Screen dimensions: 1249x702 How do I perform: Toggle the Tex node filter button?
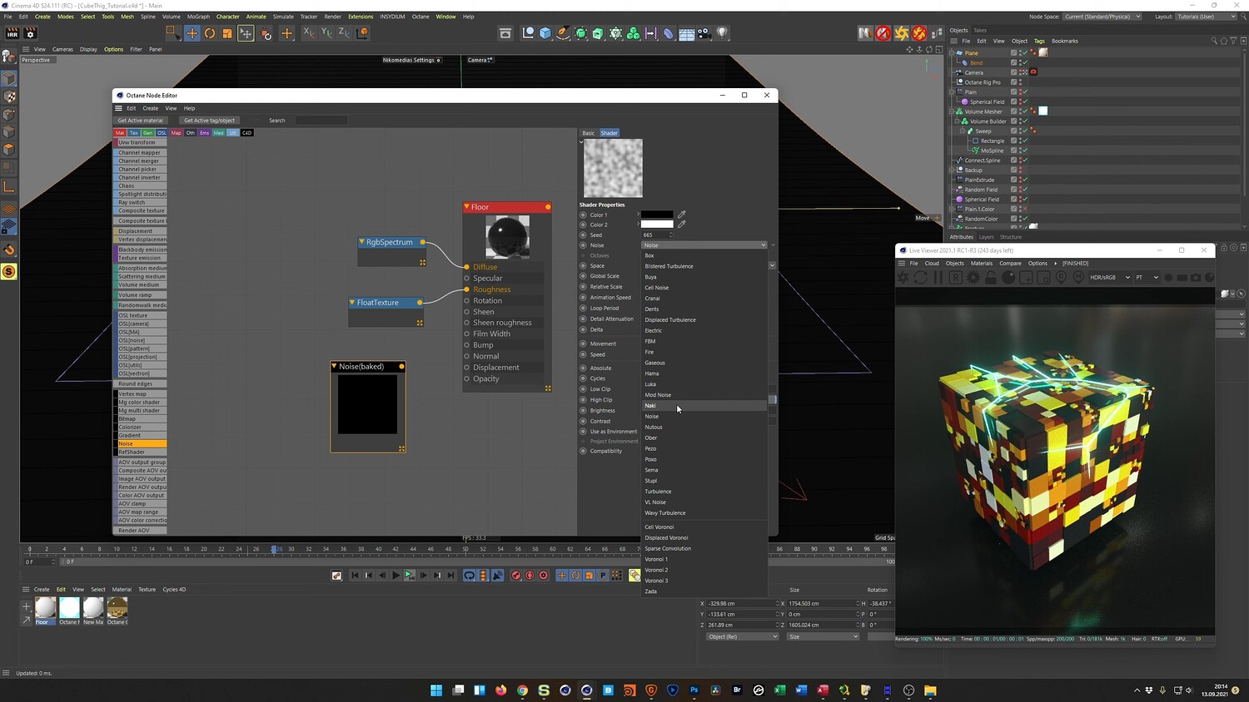tap(134, 133)
